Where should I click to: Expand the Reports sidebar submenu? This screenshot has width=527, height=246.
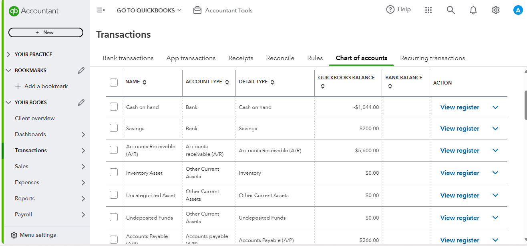pyautogui.click(x=83, y=199)
